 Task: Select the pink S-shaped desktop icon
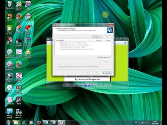click(x=19, y=77)
